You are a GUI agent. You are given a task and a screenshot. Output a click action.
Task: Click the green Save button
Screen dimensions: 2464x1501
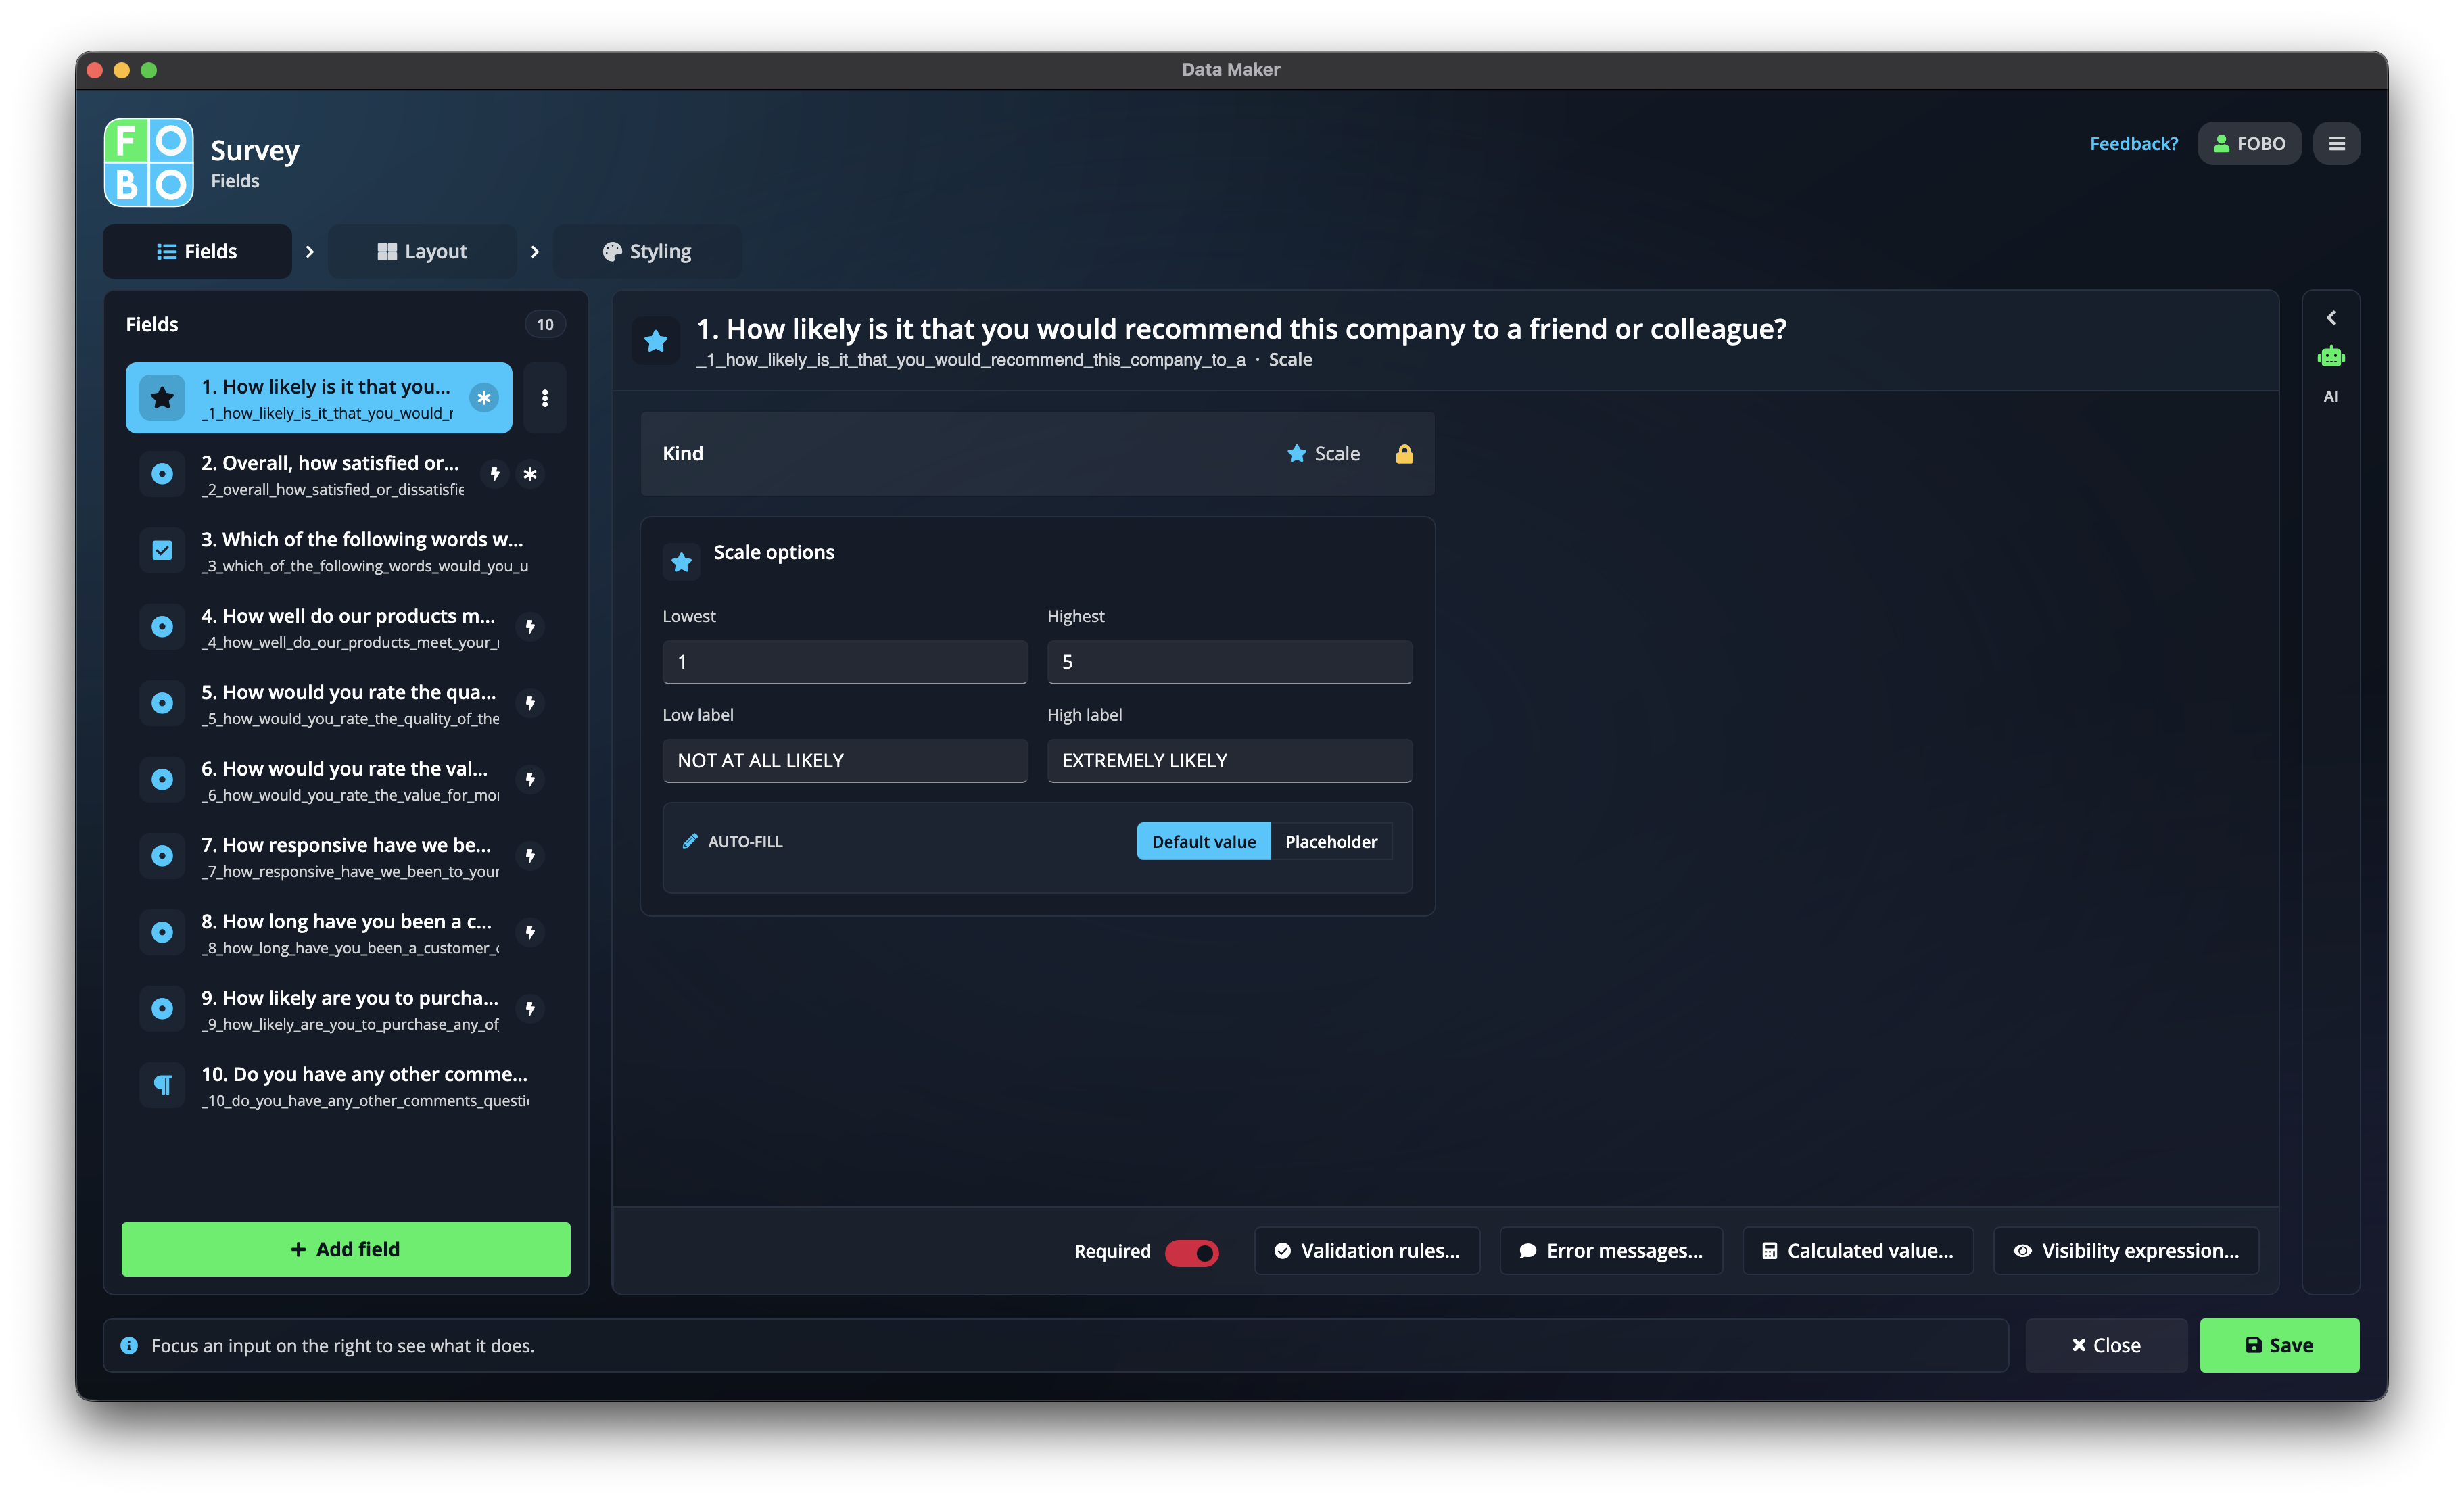coord(2279,1346)
